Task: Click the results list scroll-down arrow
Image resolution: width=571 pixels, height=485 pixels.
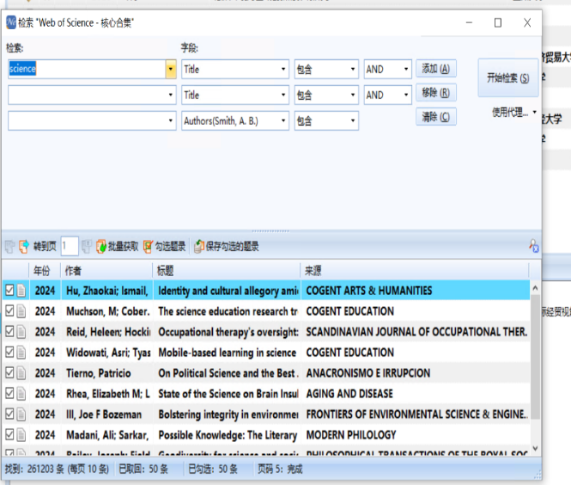Action: pyautogui.click(x=535, y=448)
